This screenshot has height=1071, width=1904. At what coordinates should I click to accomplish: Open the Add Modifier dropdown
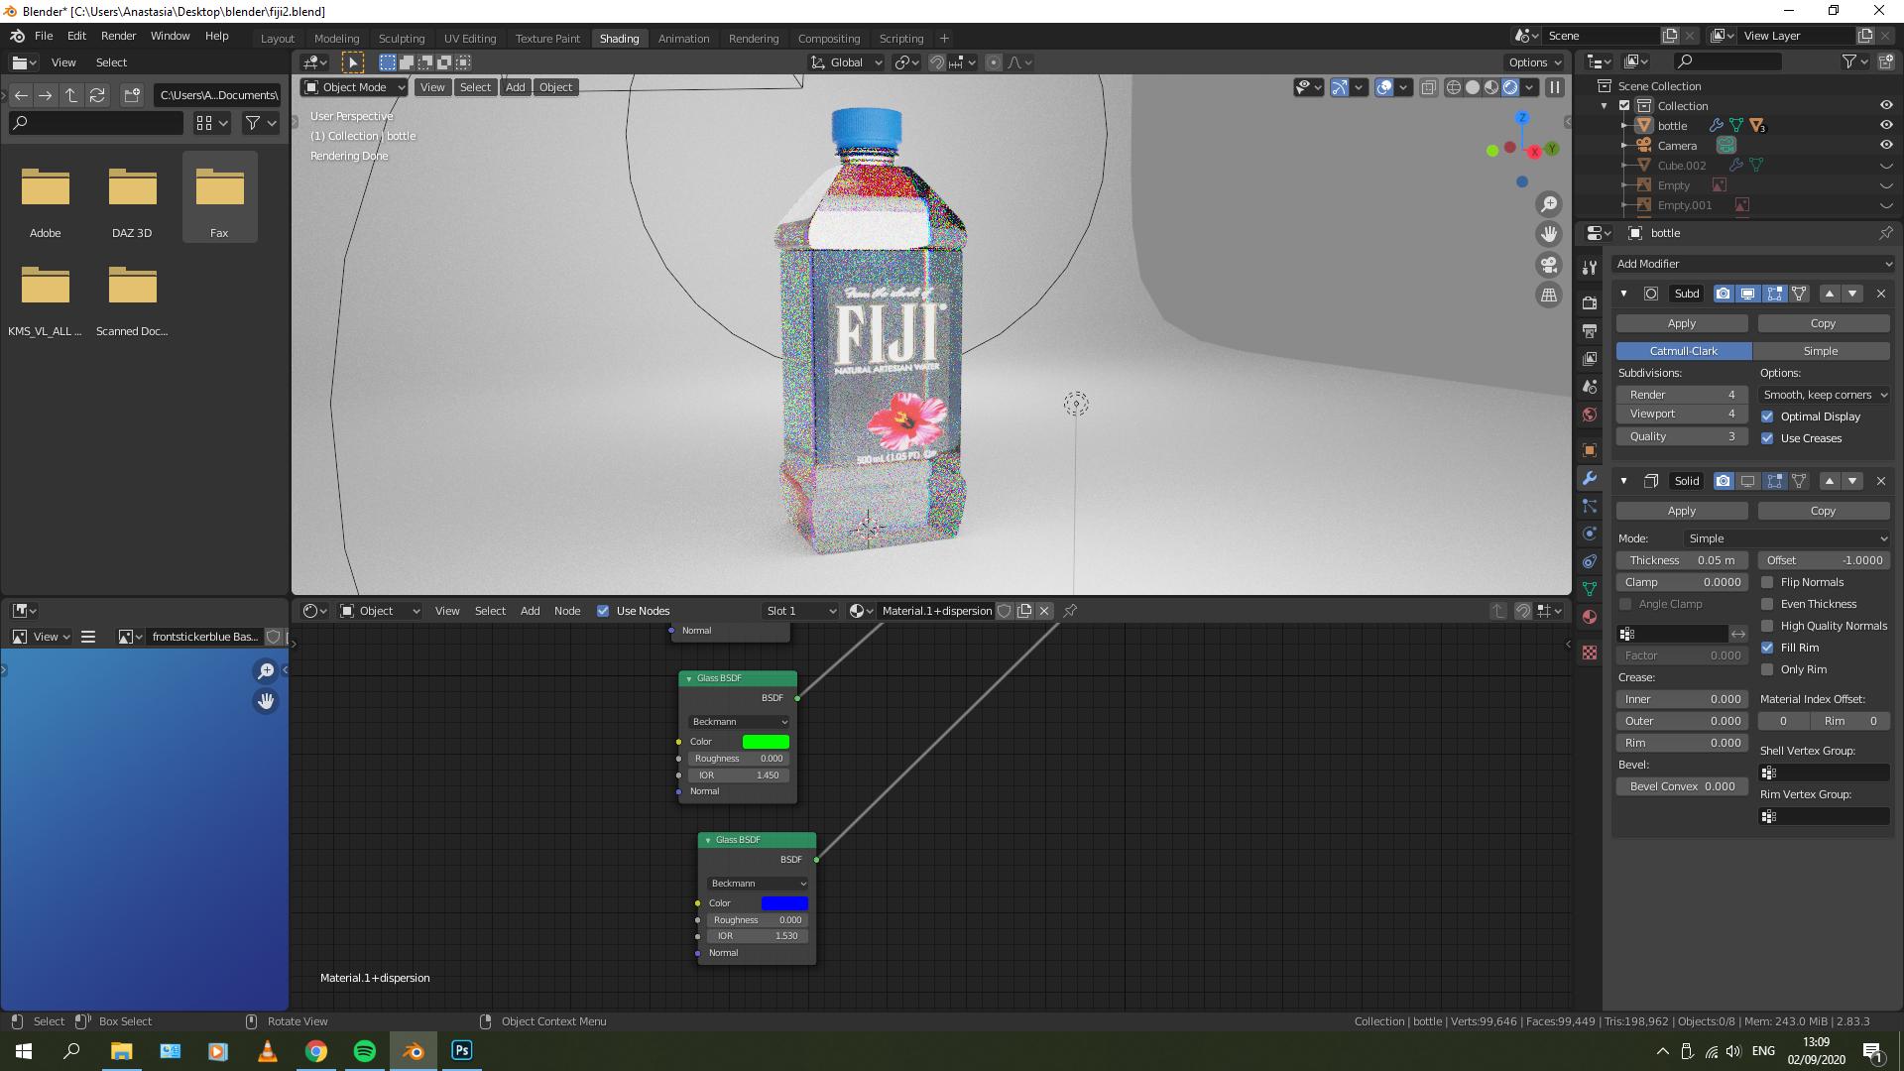coord(1753,264)
